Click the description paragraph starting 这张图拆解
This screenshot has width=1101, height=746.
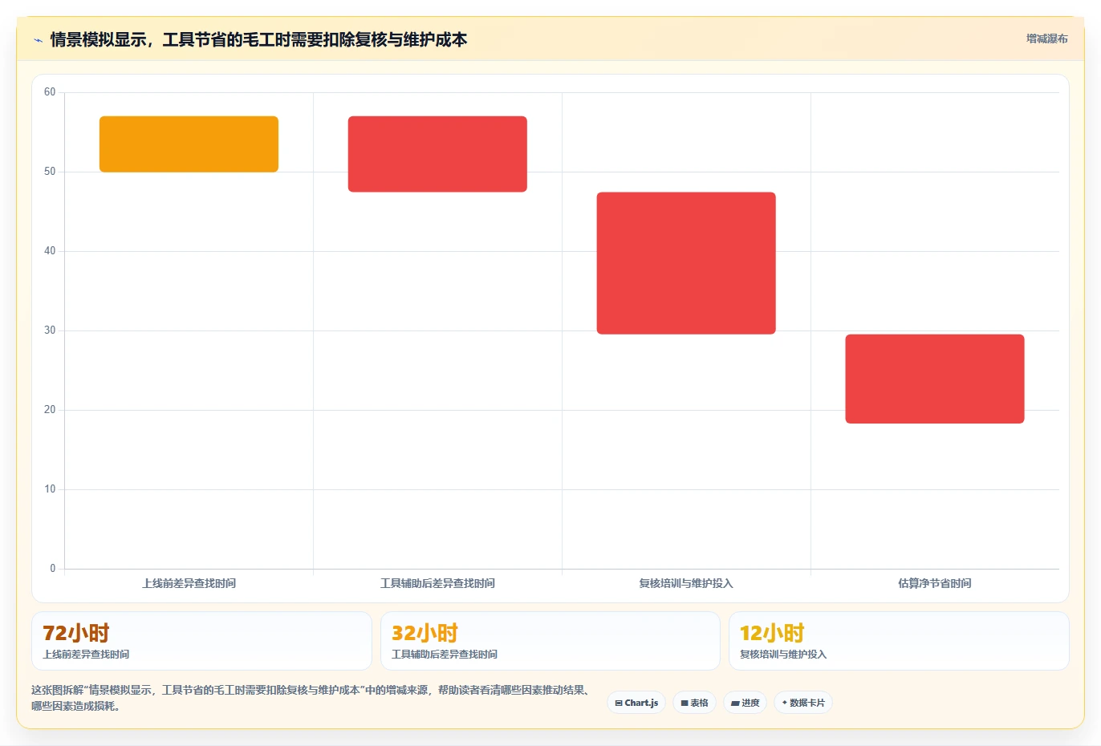312,698
